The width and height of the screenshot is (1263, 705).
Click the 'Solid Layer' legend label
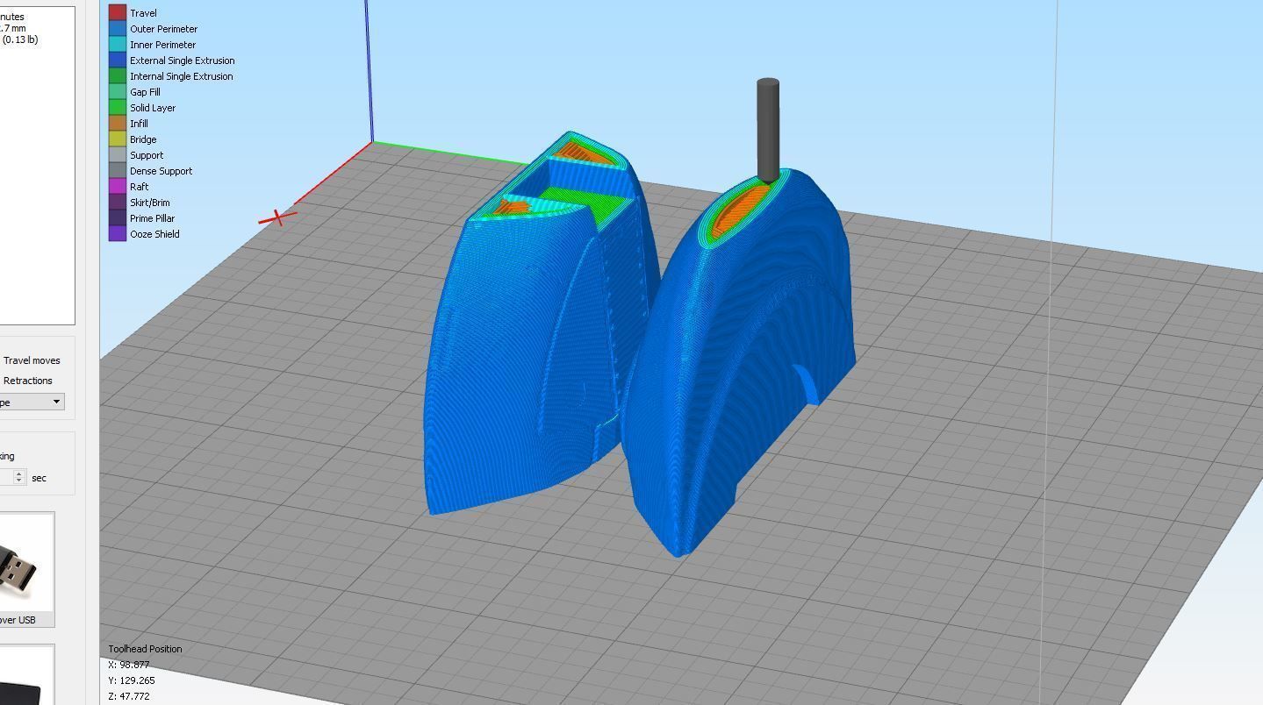coord(153,108)
